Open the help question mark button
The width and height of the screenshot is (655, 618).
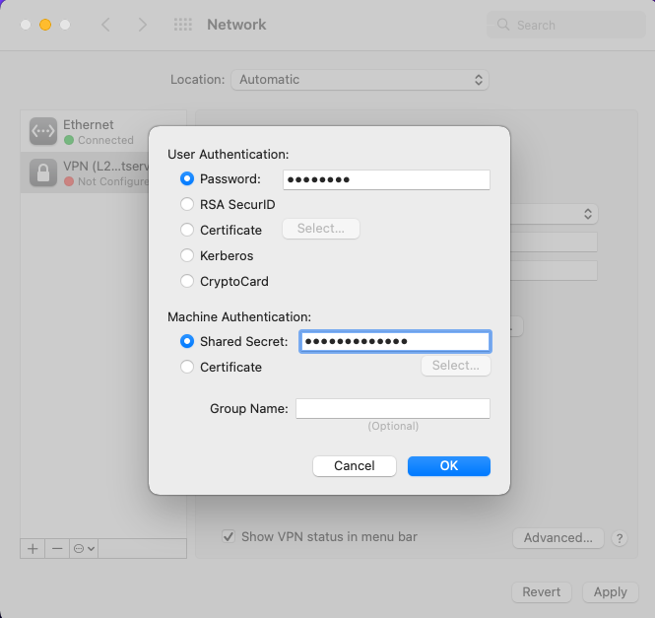coord(620,538)
